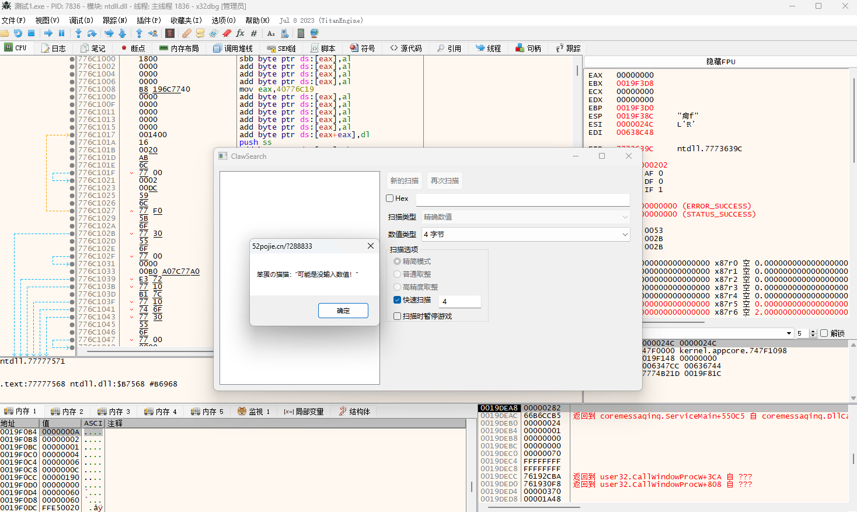Stop debugging with the blue square icon
This screenshot has height=512, width=857.
(x=31, y=33)
